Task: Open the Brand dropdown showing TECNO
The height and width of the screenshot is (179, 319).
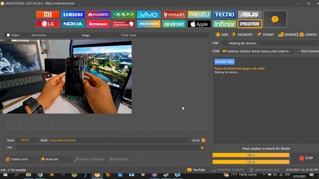Action: (x=27, y=140)
